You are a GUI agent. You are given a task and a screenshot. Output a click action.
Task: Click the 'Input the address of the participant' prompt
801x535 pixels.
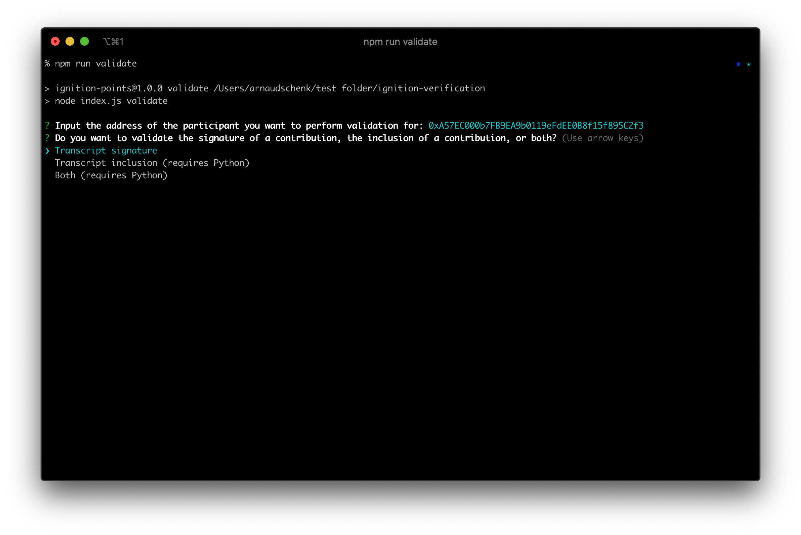pos(239,126)
